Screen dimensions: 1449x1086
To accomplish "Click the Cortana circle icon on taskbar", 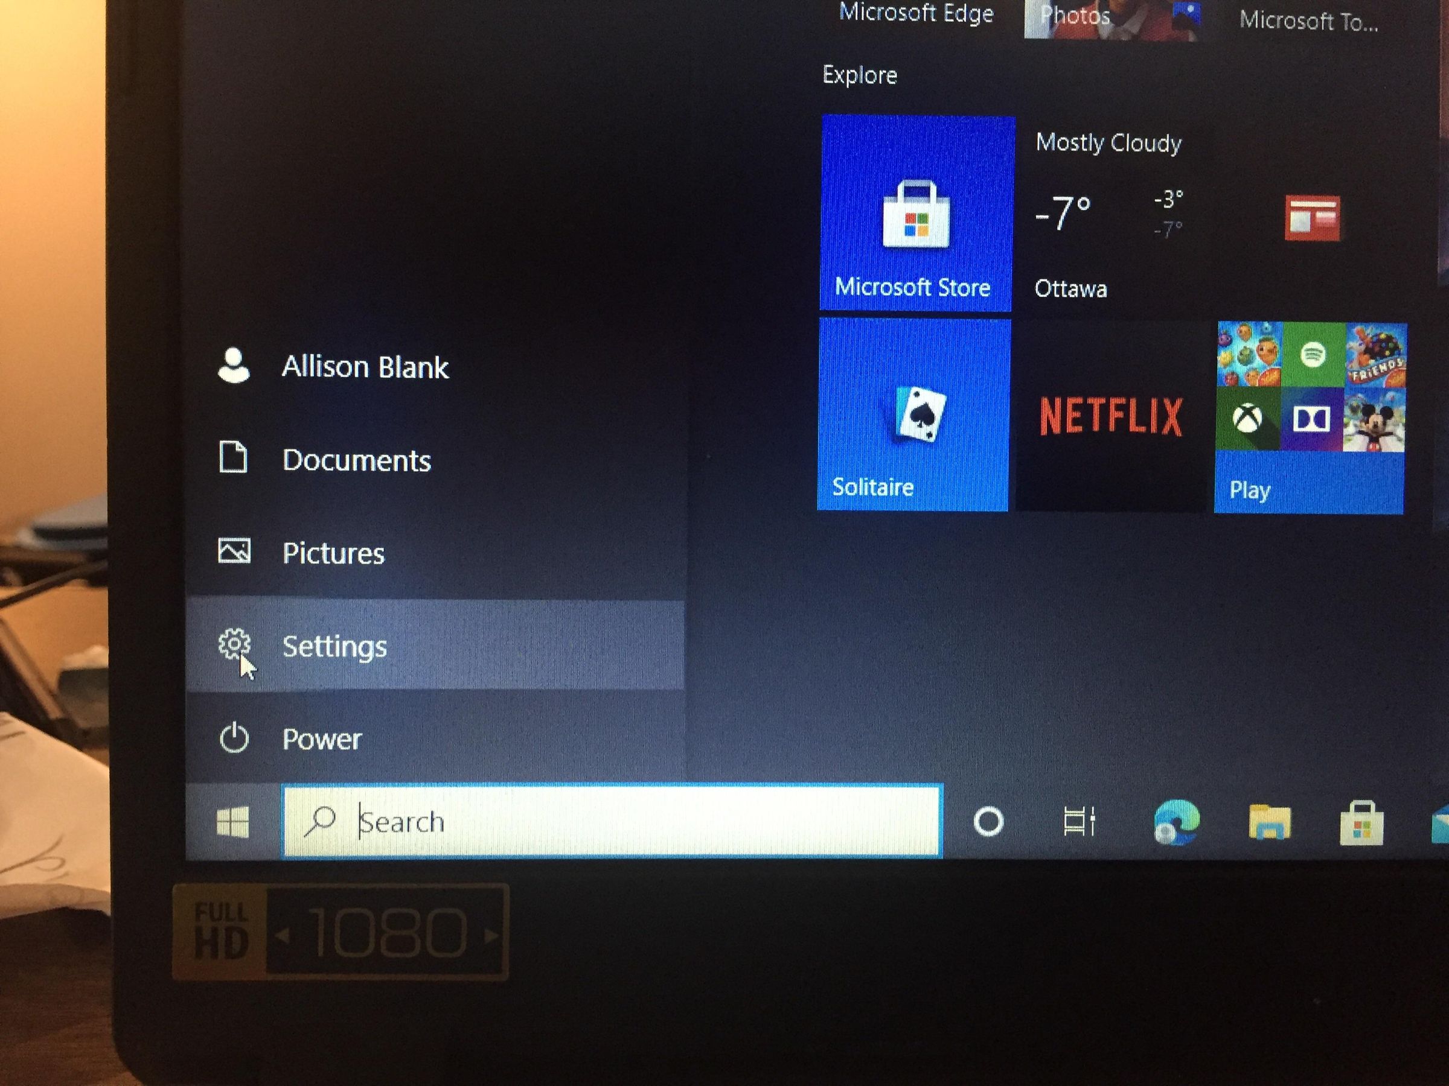I will pos(988,822).
